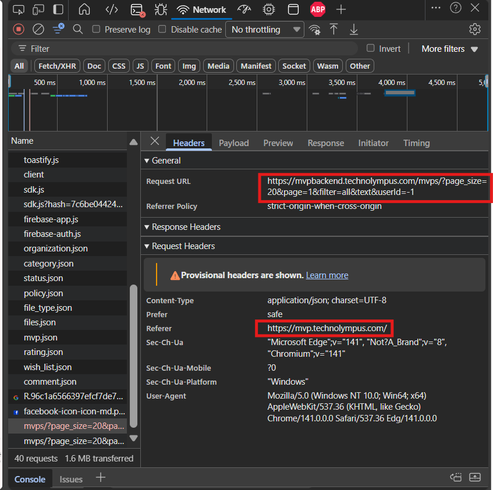Switch to the Payload tab
The height and width of the screenshot is (490, 493).
(x=233, y=143)
